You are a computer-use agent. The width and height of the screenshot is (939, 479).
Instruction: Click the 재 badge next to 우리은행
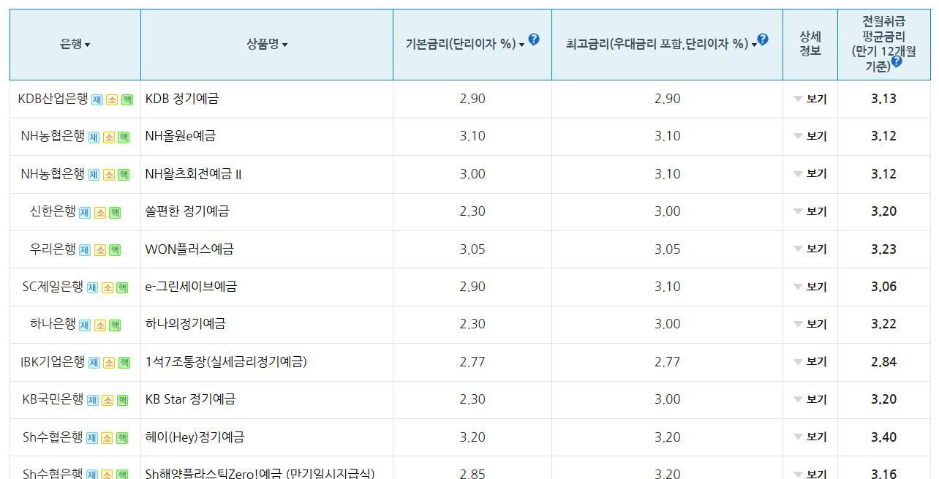tap(85, 250)
